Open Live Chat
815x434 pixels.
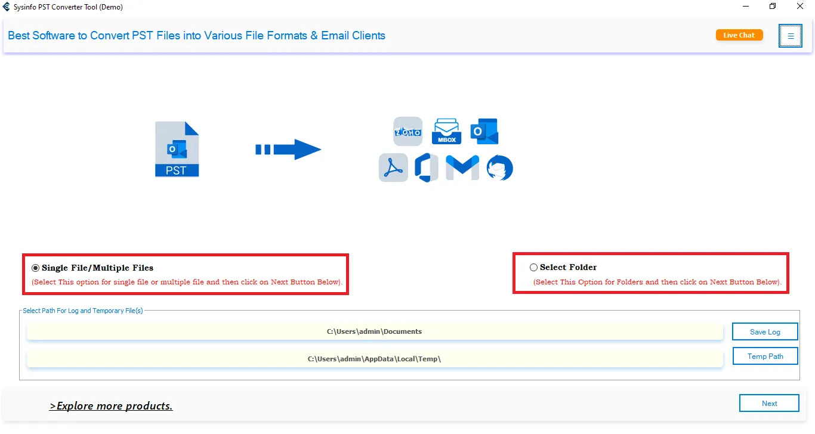click(739, 35)
